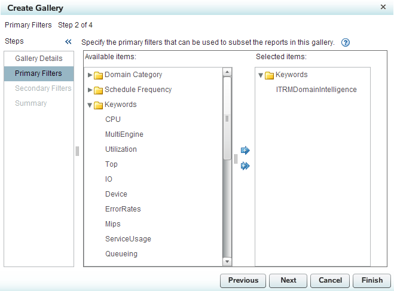
Task: Collapse the Keywords node in Available items
Action: coord(90,105)
